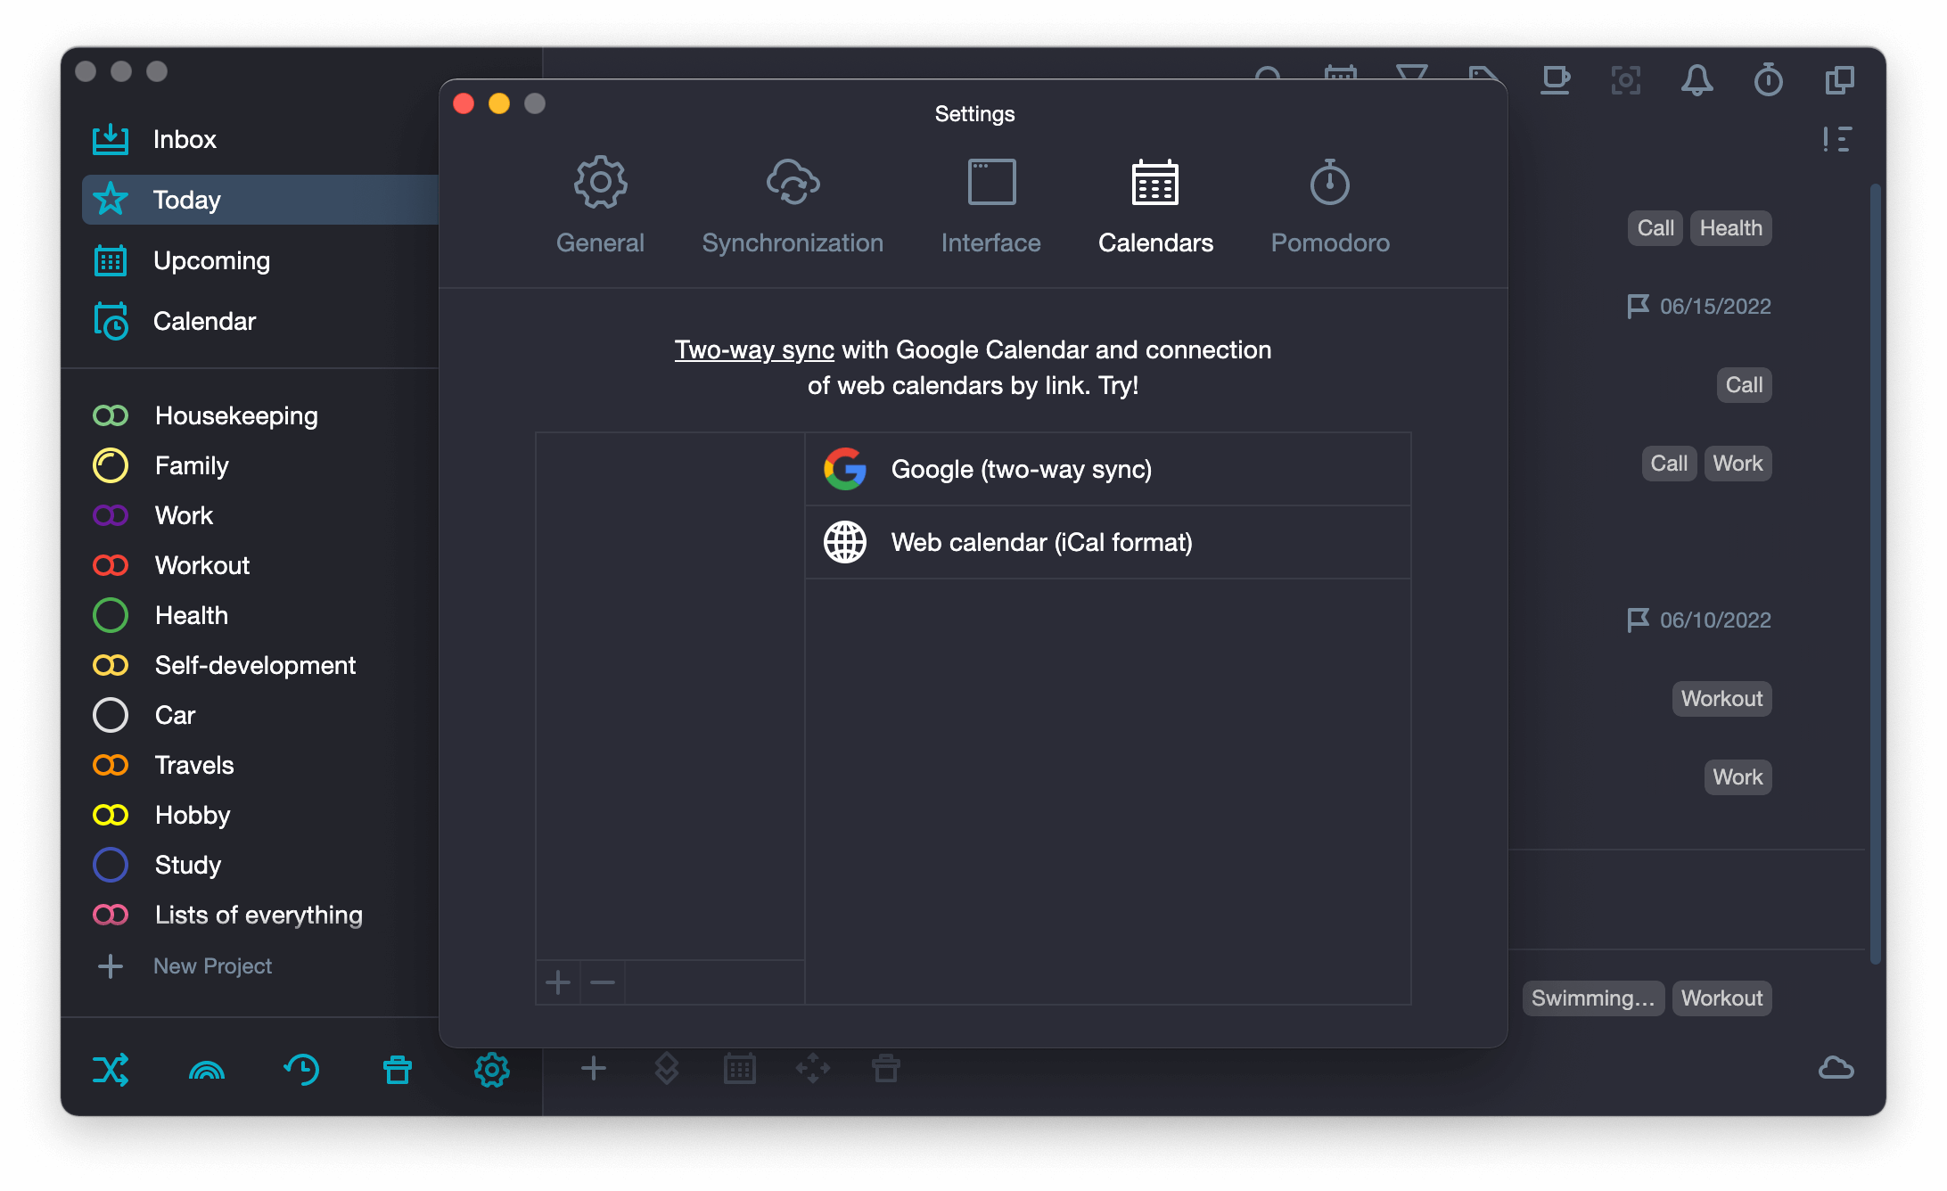Click the plus add-task icon in bottom toolbar

594,1068
